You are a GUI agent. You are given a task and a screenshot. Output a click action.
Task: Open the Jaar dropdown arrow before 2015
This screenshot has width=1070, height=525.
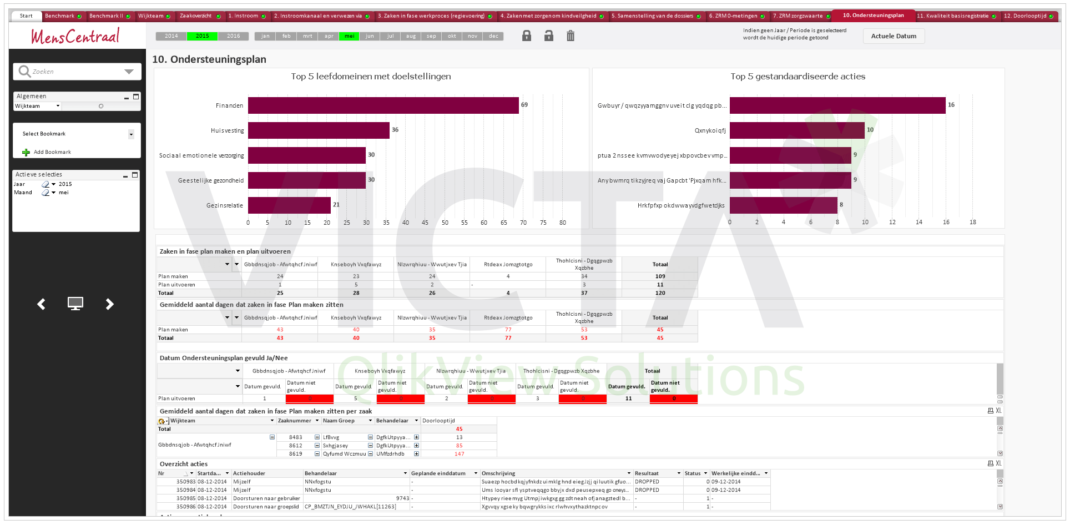(53, 184)
